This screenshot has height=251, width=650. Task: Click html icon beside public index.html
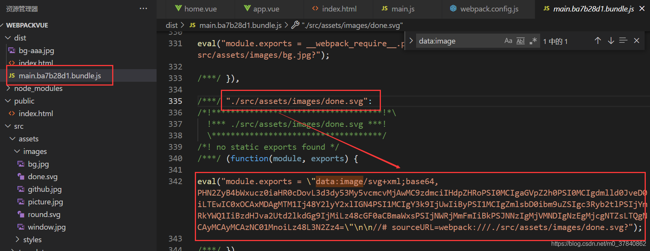click(x=12, y=113)
